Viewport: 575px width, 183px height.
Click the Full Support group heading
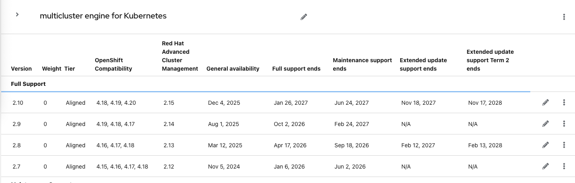[x=28, y=84]
